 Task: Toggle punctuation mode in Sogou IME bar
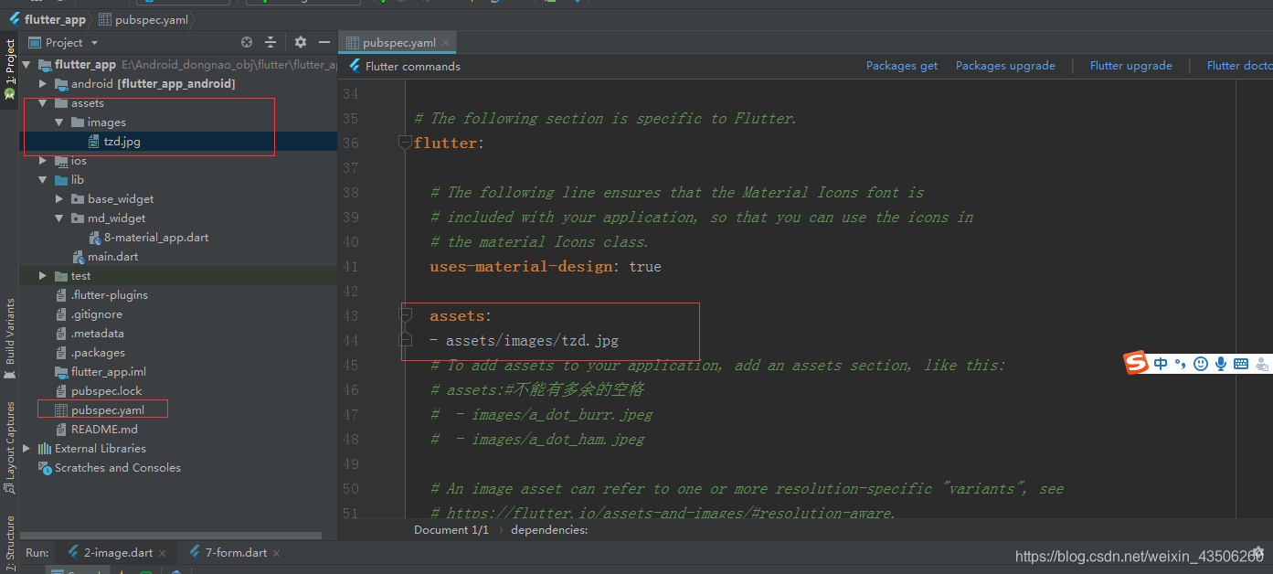[1180, 364]
